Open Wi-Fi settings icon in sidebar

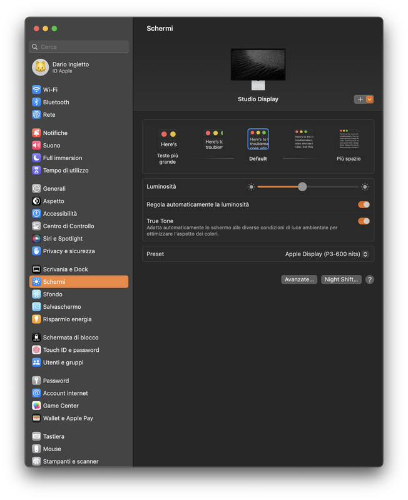click(36, 89)
